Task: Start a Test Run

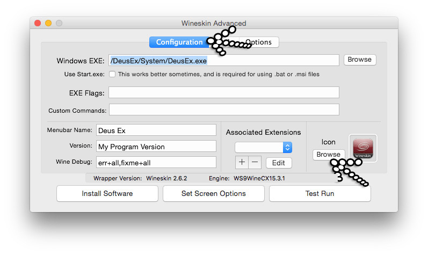Action: pyautogui.click(x=320, y=194)
